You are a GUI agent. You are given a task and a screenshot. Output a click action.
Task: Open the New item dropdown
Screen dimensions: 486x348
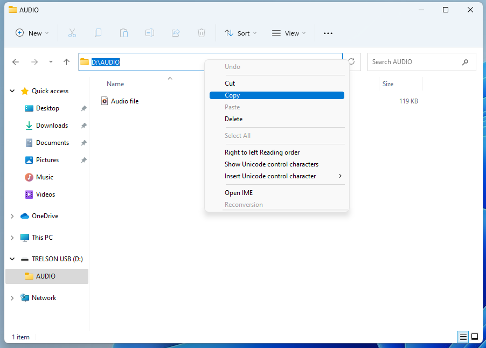pos(32,33)
